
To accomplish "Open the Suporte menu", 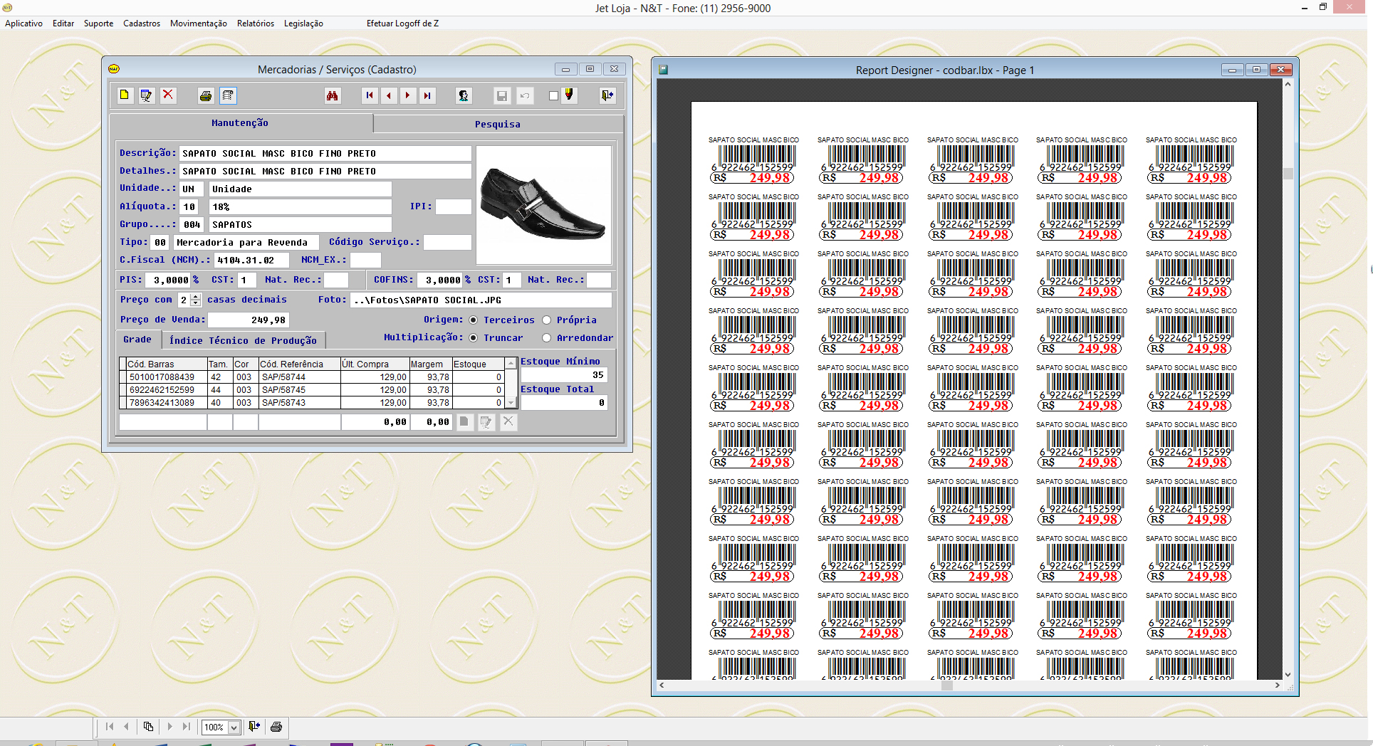I will pyautogui.click(x=98, y=23).
